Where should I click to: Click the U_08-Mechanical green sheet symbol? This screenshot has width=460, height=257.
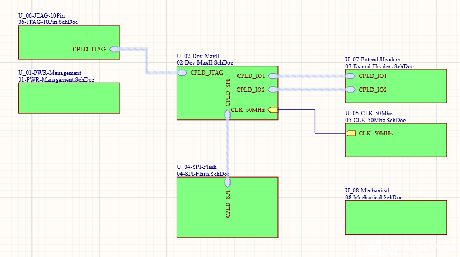tap(396, 218)
